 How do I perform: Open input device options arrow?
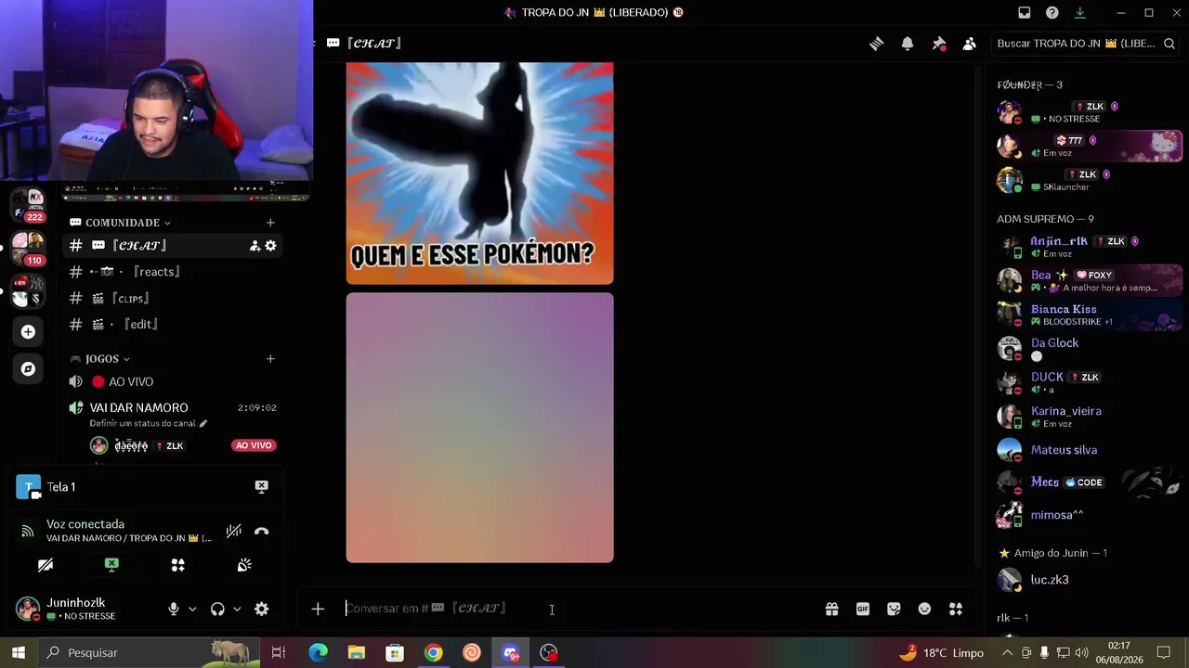click(192, 610)
